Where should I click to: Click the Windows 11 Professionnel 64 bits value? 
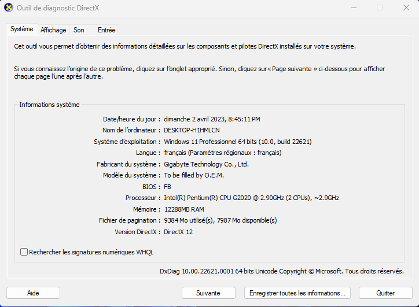coord(237,142)
